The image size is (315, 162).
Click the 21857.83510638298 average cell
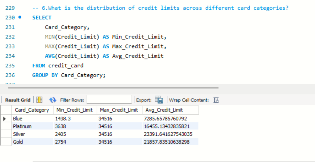[x=170, y=142]
